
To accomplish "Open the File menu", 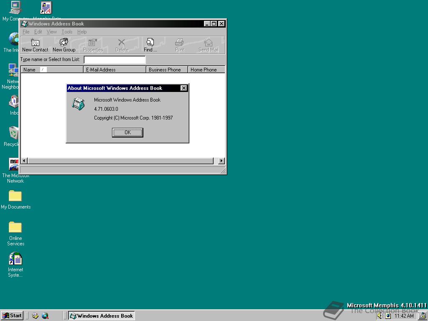I will pyautogui.click(x=26, y=32).
